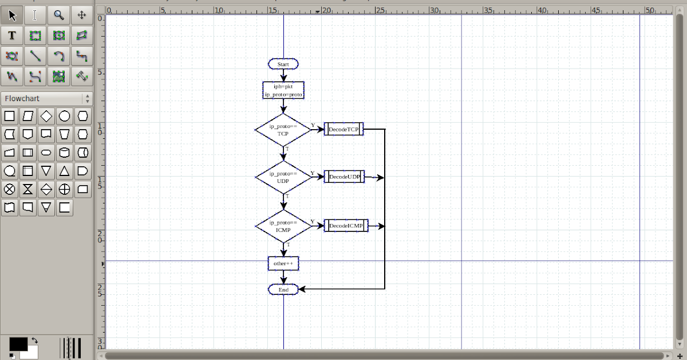Pick the Process box flowchart shape

tap(10, 117)
